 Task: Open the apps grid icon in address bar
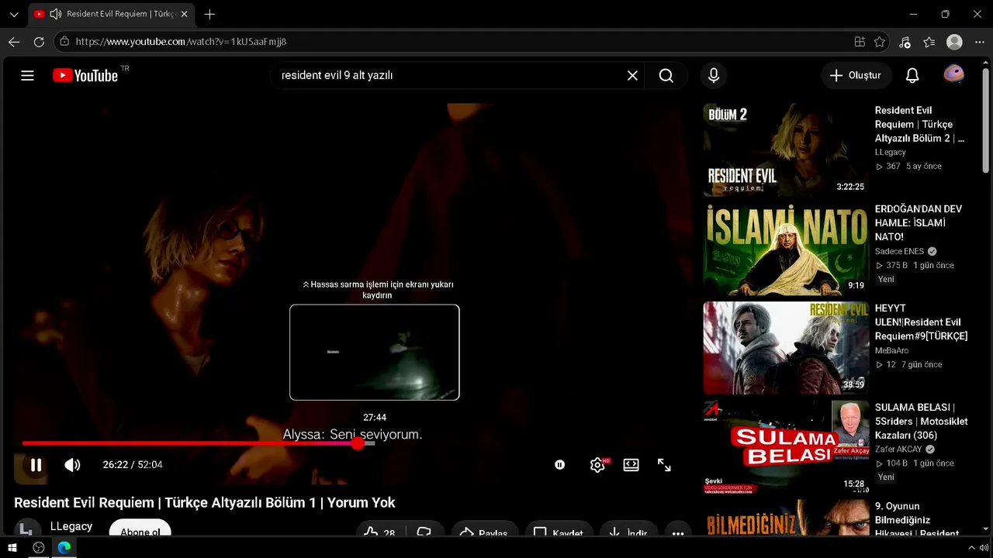pos(860,42)
